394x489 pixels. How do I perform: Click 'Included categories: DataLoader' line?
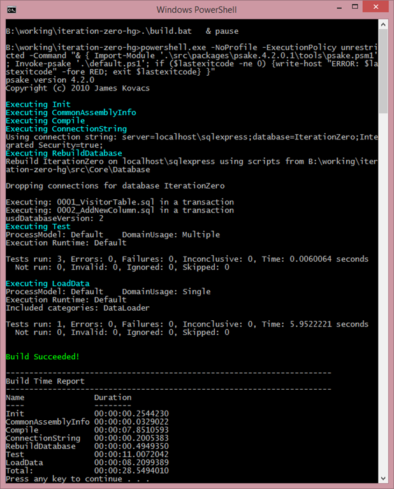[78, 308]
